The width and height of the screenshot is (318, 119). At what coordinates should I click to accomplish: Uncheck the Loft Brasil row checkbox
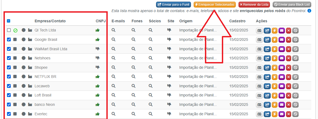[9, 95]
